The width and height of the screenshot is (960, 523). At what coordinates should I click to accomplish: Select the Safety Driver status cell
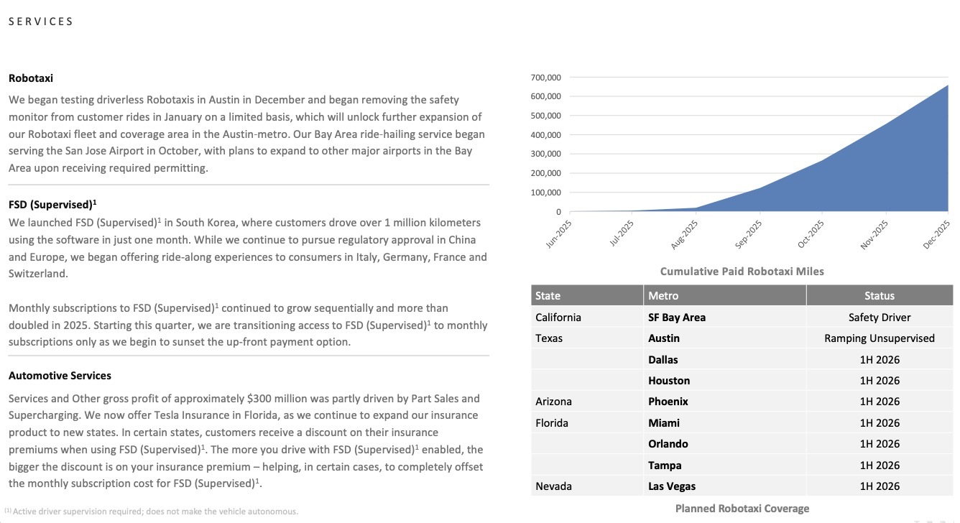880,318
